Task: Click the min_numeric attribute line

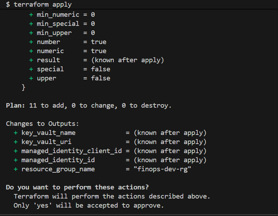Action: (62, 15)
